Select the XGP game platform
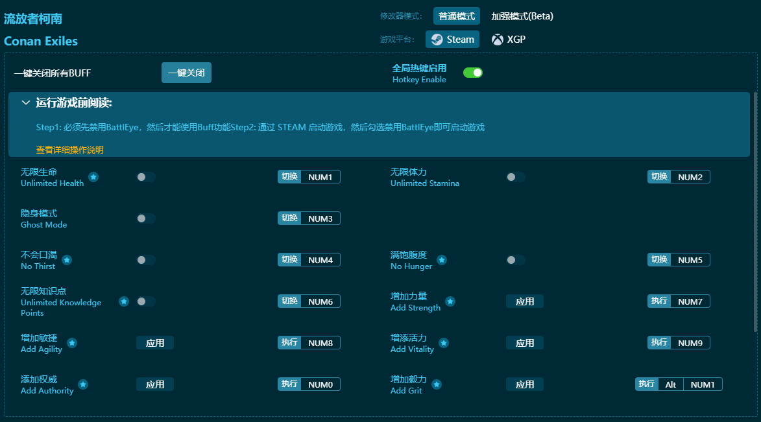Screen dimensions: 761x422 pos(509,40)
